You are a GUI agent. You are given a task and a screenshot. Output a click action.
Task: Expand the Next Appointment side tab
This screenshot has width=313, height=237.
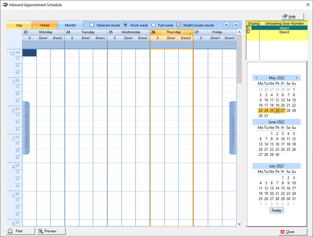click(x=233, y=128)
